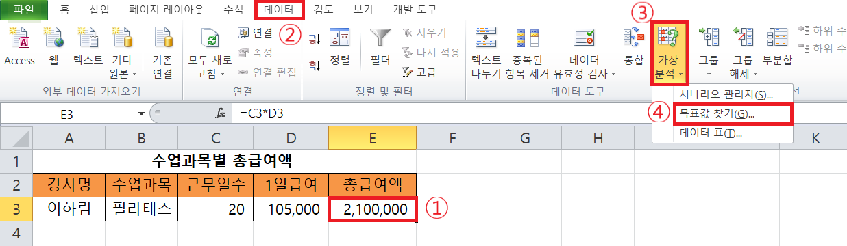The height and width of the screenshot is (246, 847).
Task: Click the 총급여액 header cell
Action: pos(372,184)
